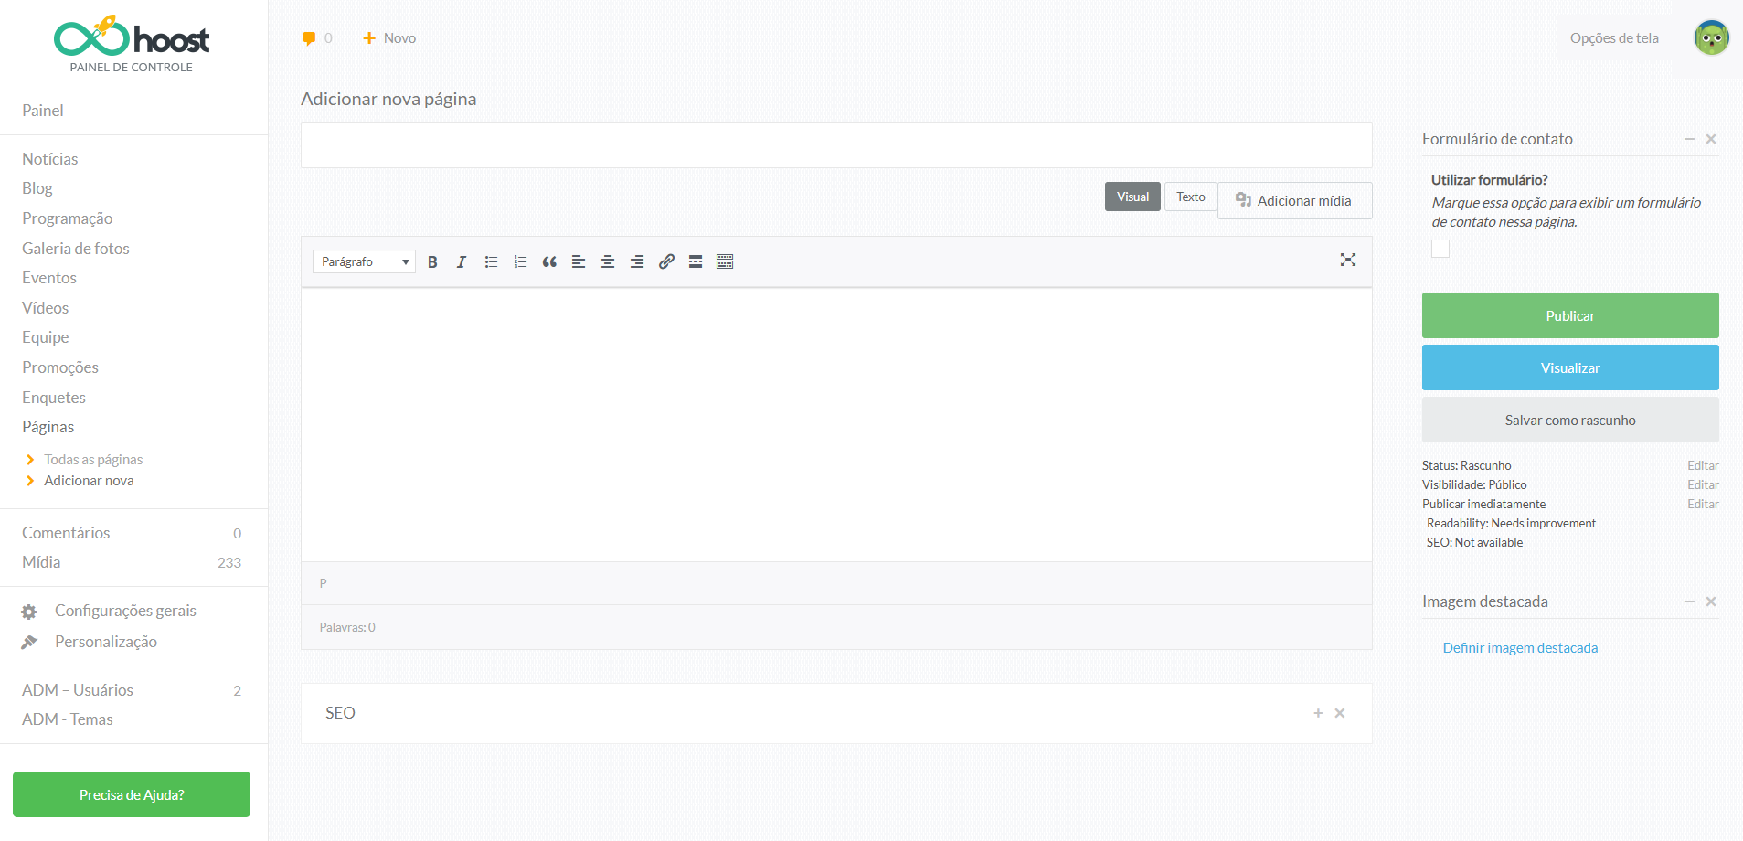Collapse the Formulário de contato panel
Viewport: 1743px width, 841px height.
1689,139
